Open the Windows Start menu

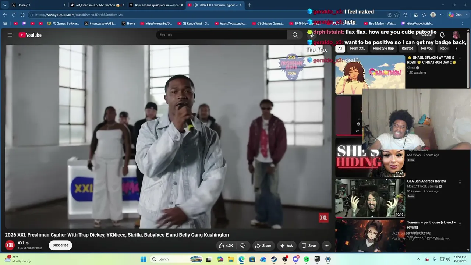tap(143, 259)
